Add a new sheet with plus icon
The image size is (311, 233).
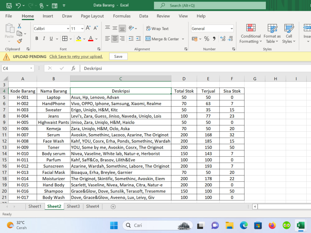113,207
